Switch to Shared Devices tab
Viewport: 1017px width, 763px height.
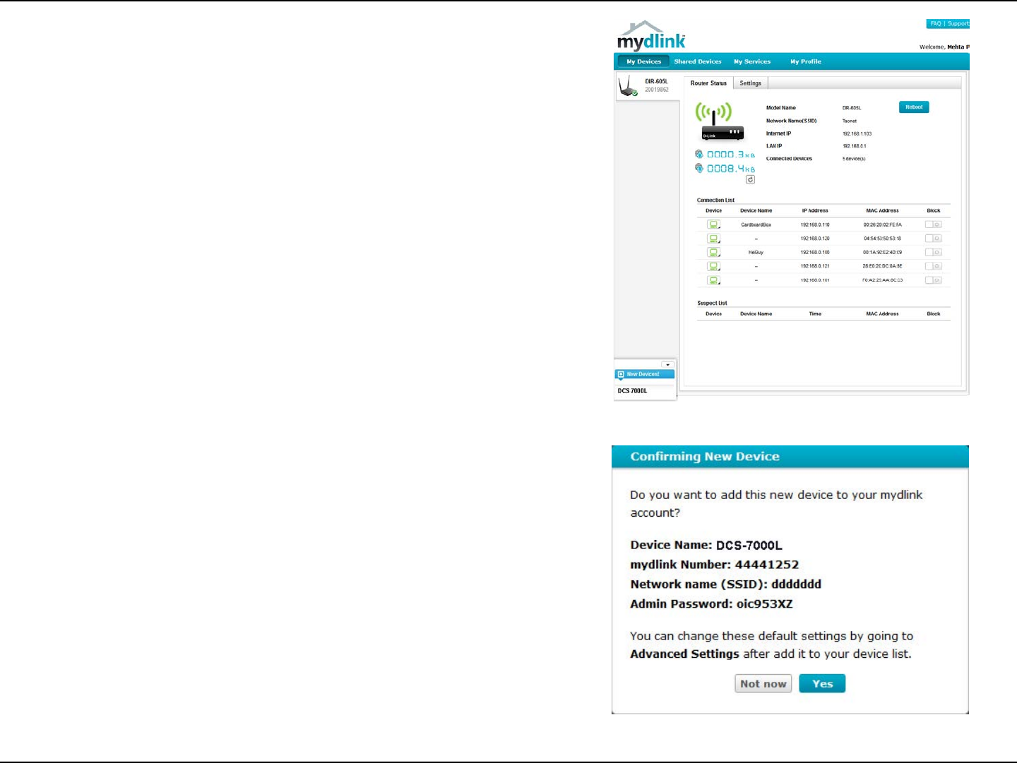(698, 61)
